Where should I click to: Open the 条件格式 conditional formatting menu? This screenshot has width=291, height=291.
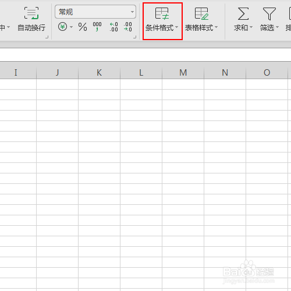coord(162,21)
